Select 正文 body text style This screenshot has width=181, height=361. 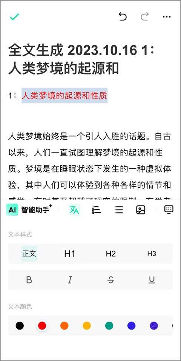pos(29,254)
